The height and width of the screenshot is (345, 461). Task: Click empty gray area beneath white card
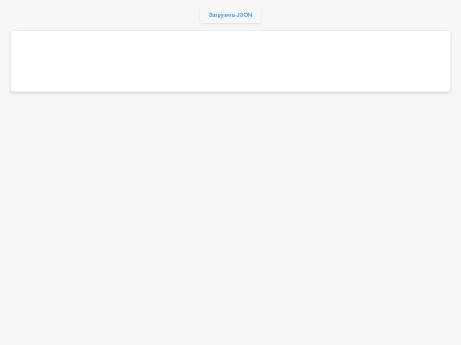(x=230, y=217)
